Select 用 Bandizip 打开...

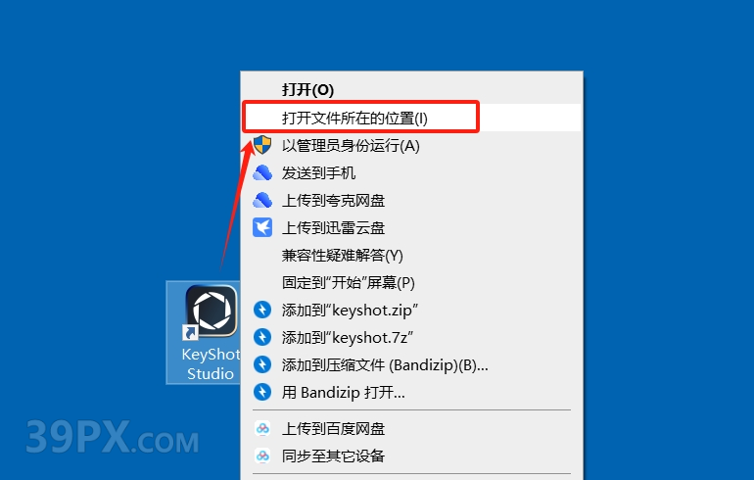click(x=411, y=393)
